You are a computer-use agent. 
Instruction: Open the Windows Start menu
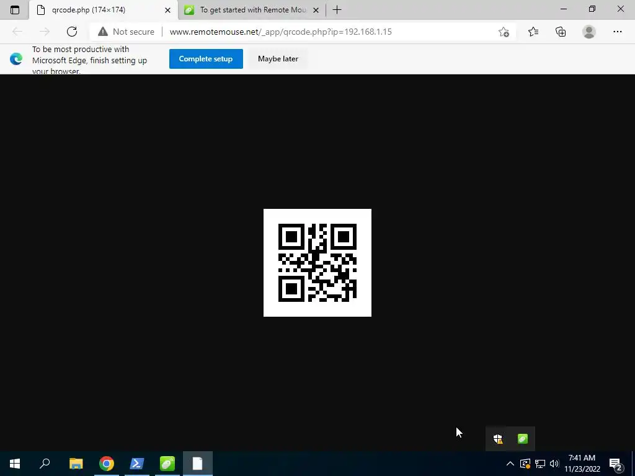15,464
